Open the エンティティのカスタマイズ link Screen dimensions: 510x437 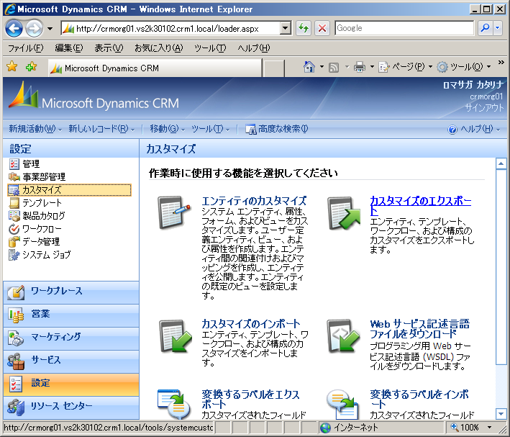pyautogui.click(x=254, y=201)
